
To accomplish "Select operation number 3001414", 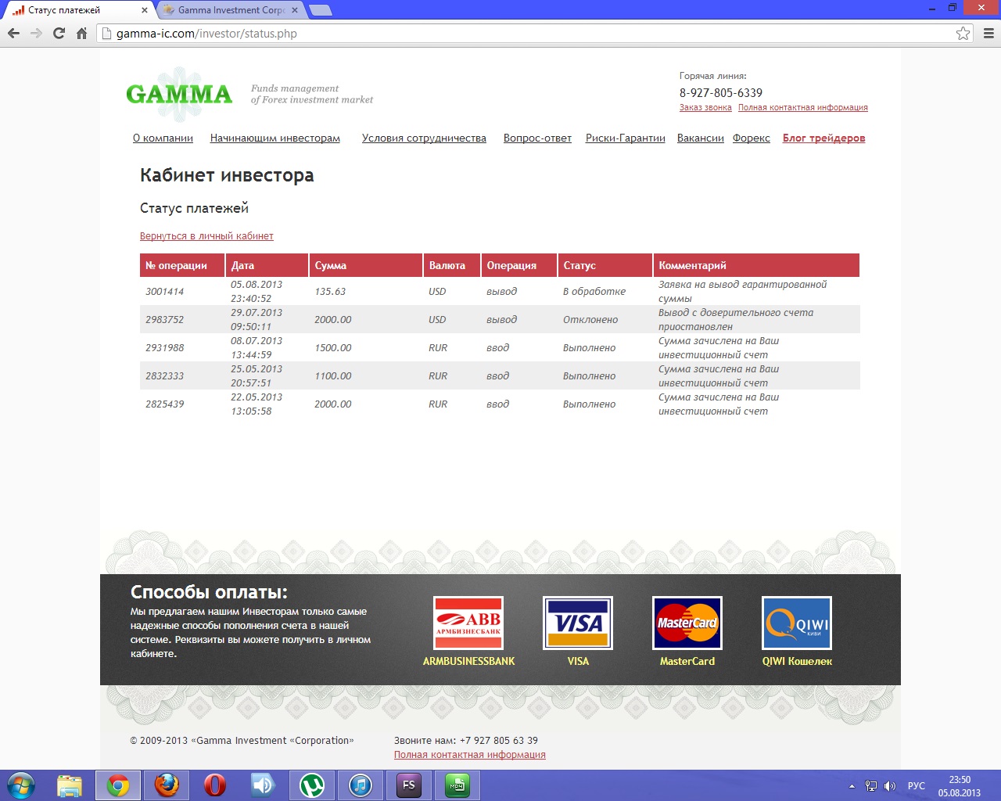I will [165, 292].
